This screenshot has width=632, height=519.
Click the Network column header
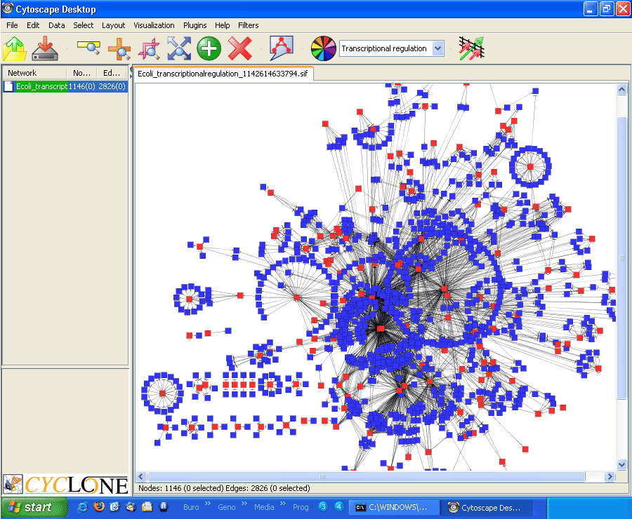34,73
